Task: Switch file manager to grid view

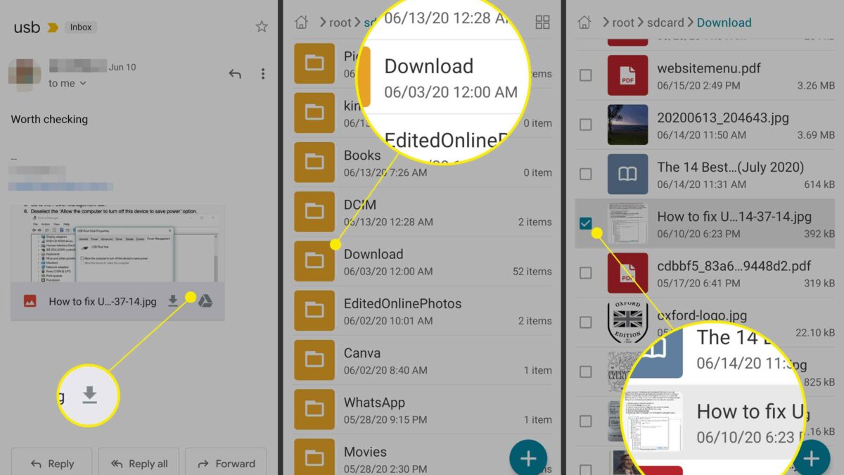Action: pyautogui.click(x=542, y=23)
